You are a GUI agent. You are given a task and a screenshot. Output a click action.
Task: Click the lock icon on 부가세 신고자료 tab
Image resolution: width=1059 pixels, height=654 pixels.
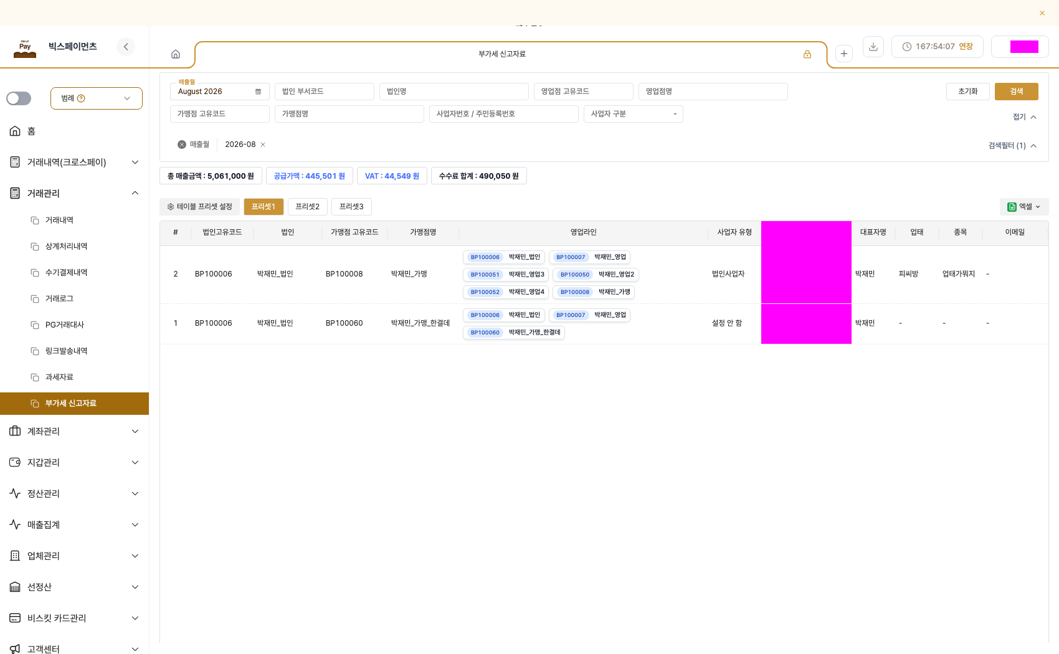(807, 54)
